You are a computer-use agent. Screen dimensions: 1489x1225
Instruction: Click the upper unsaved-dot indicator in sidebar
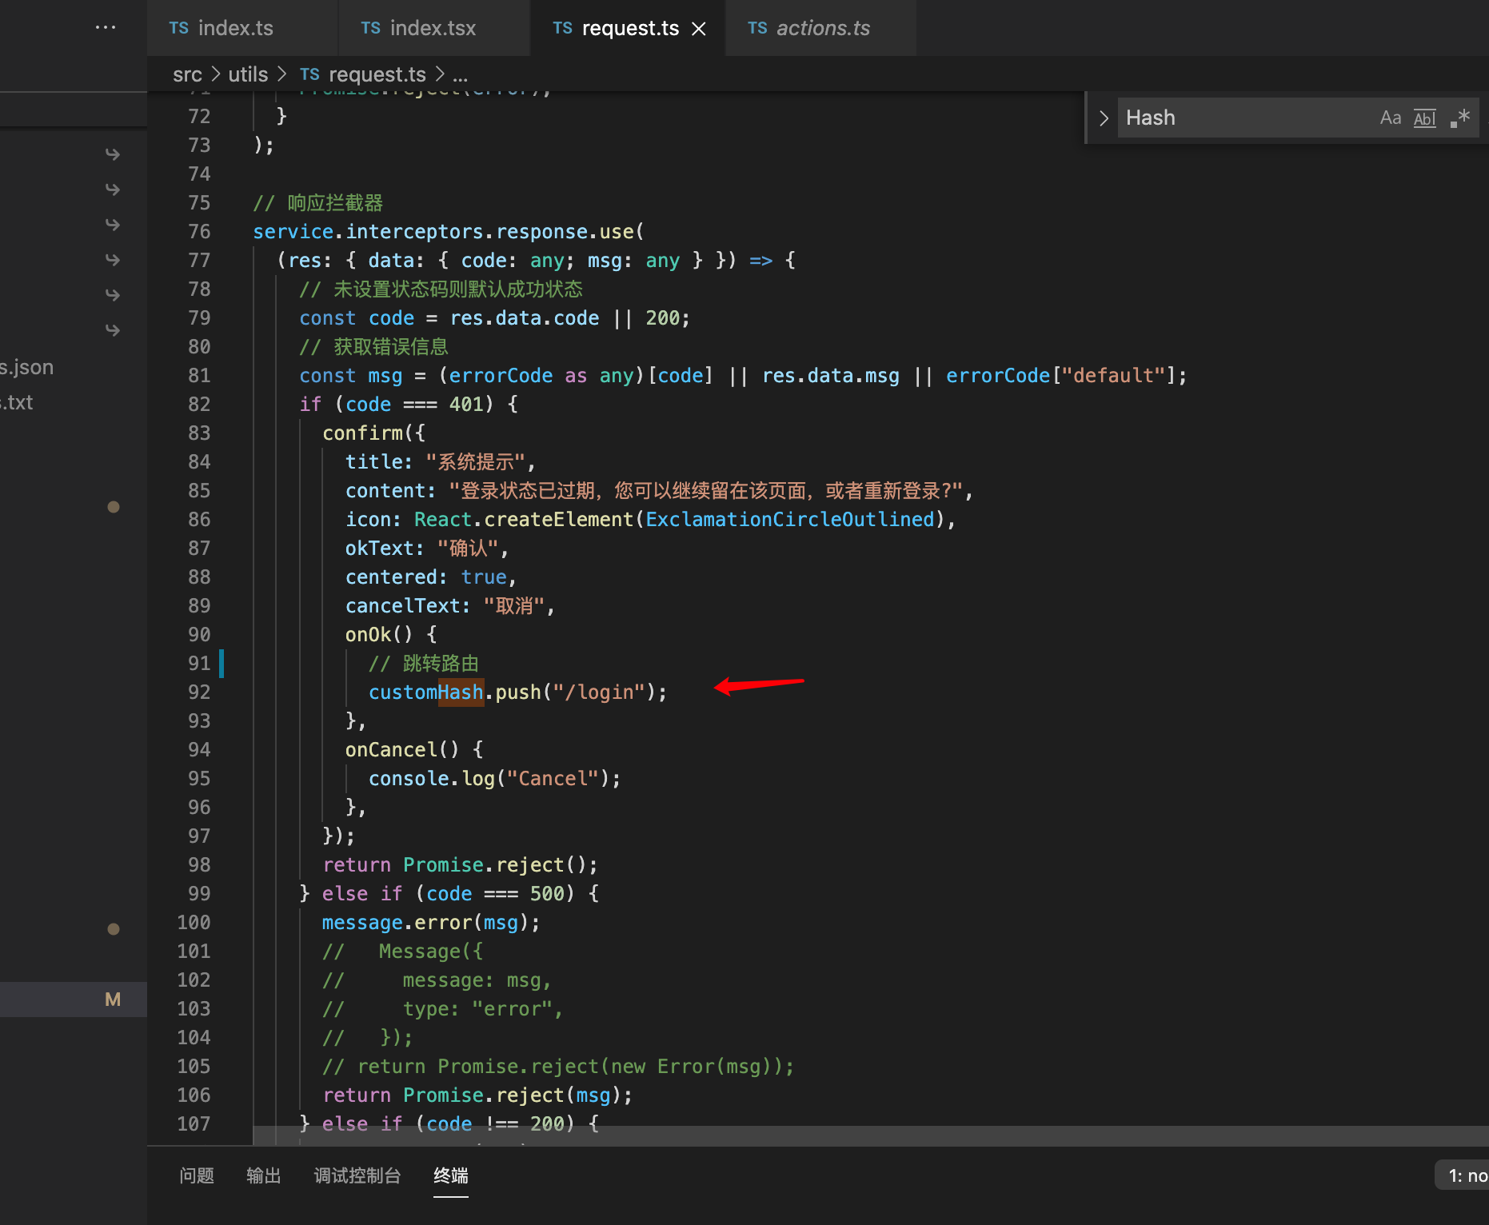pos(114,507)
